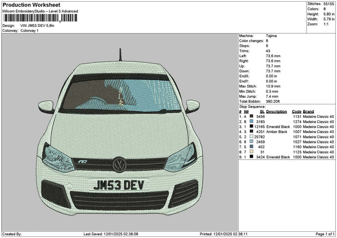Screen dimensions: 337x238
Task: Click the Zoom value 1:1
Action: click(x=326, y=24)
